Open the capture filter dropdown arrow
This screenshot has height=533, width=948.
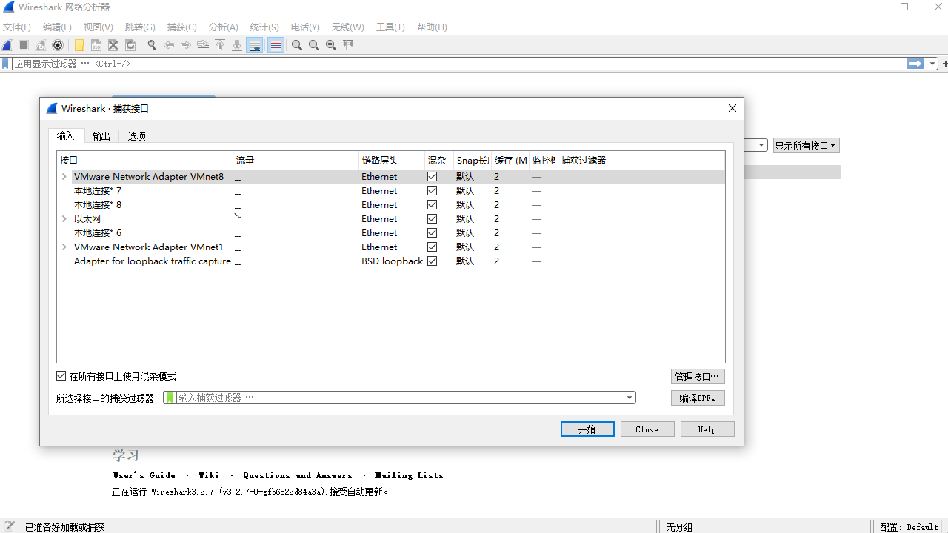[x=629, y=397]
